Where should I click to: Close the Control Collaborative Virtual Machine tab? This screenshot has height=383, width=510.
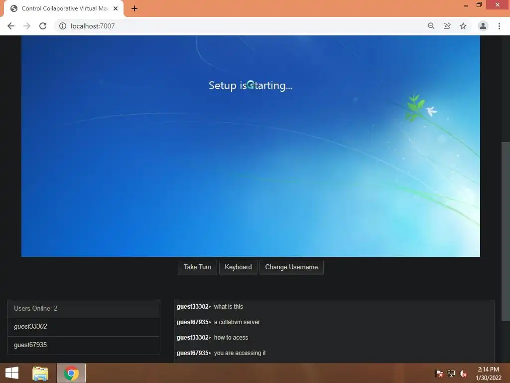[x=116, y=8]
